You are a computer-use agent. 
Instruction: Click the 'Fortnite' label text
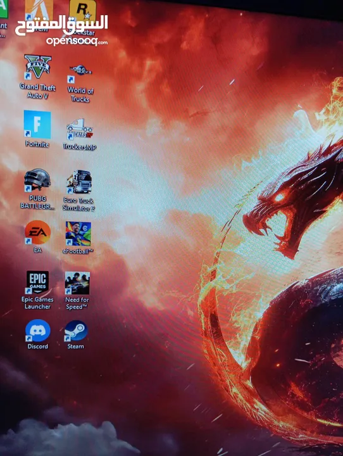point(37,144)
